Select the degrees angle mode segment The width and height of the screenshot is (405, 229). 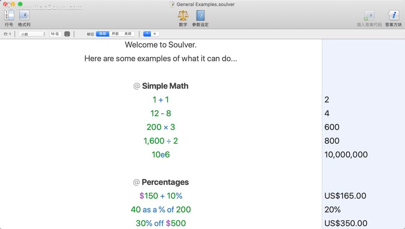coord(147,34)
